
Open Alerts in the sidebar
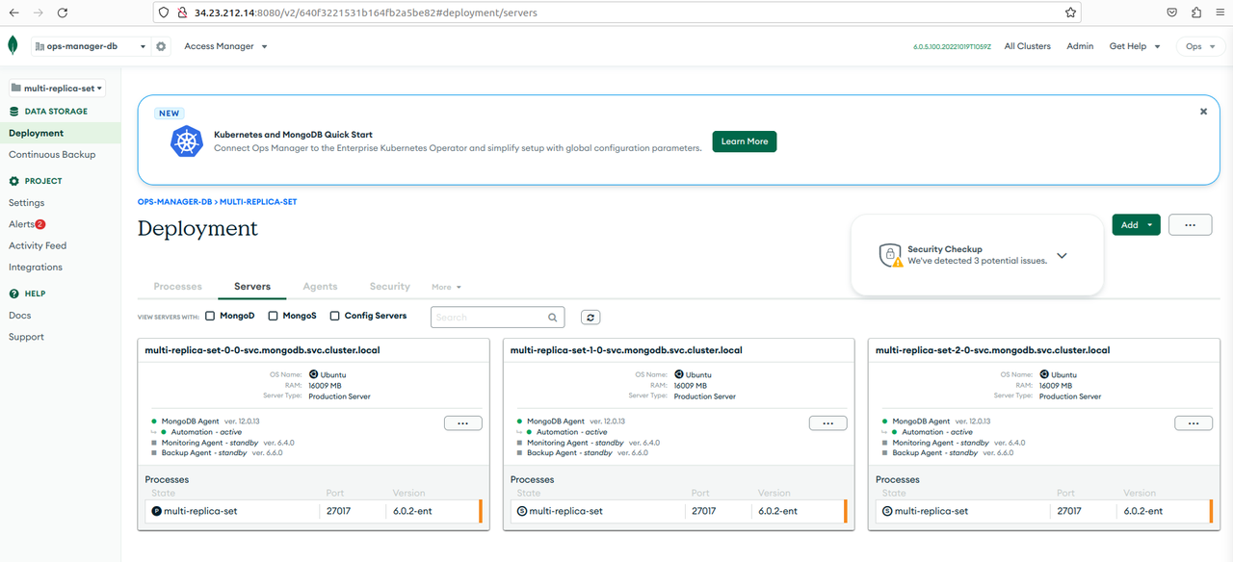click(21, 224)
